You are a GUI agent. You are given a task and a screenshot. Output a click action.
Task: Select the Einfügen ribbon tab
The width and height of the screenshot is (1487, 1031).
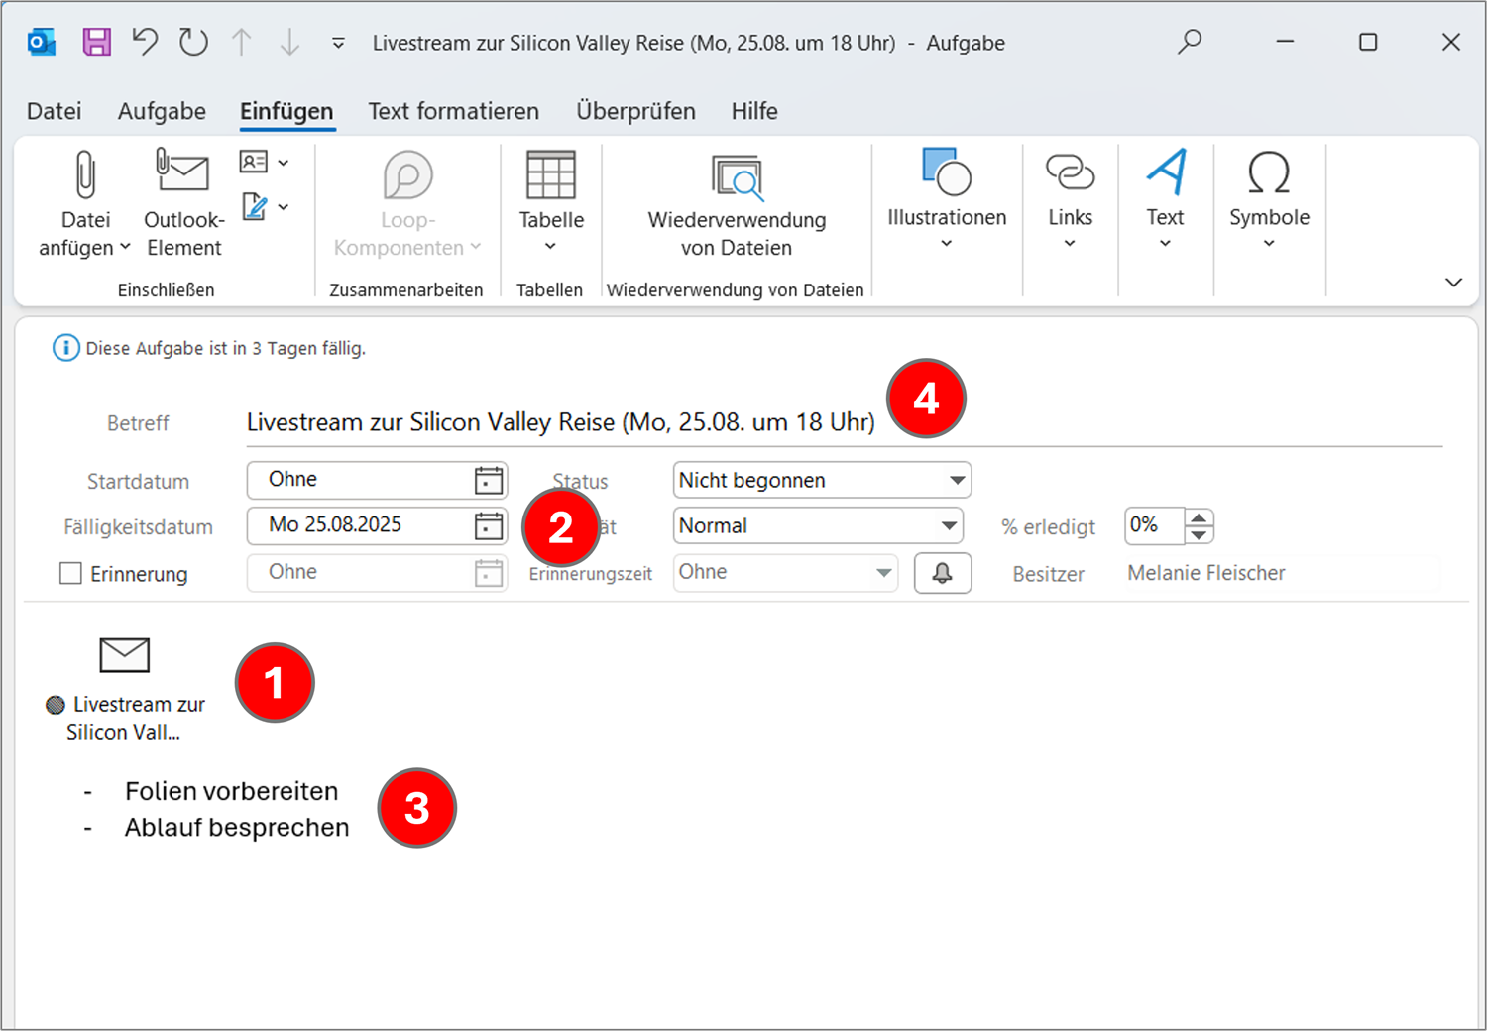pyautogui.click(x=286, y=111)
